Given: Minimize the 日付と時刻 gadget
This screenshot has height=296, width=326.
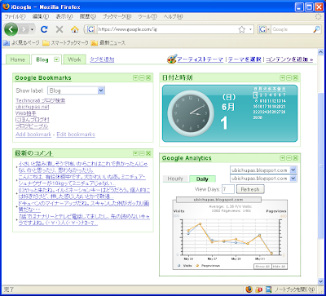Looking at the screenshot, I should (x=289, y=78).
